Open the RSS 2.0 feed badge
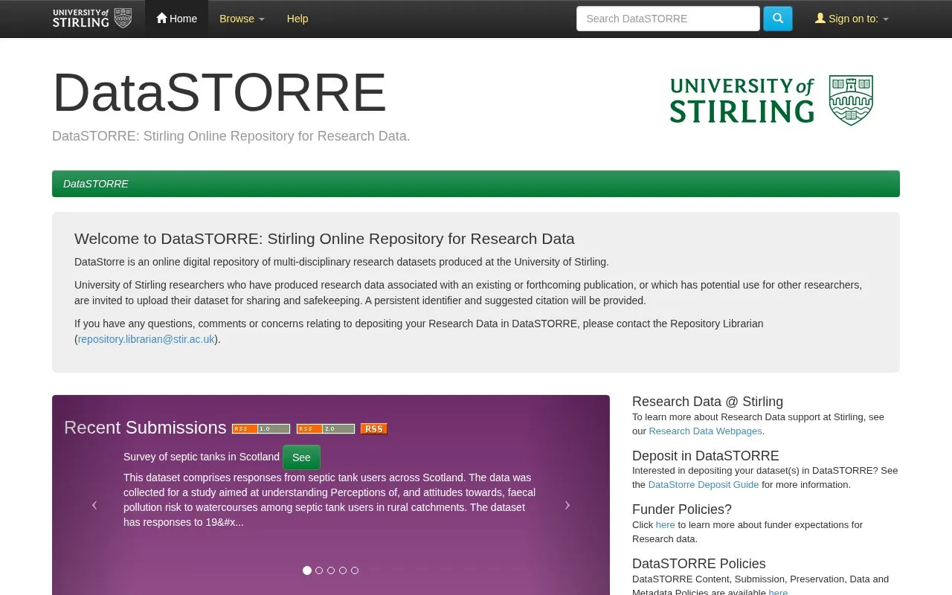Image resolution: width=952 pixels, height=595 pixels. pyautogui.click(x=326, y=428)
